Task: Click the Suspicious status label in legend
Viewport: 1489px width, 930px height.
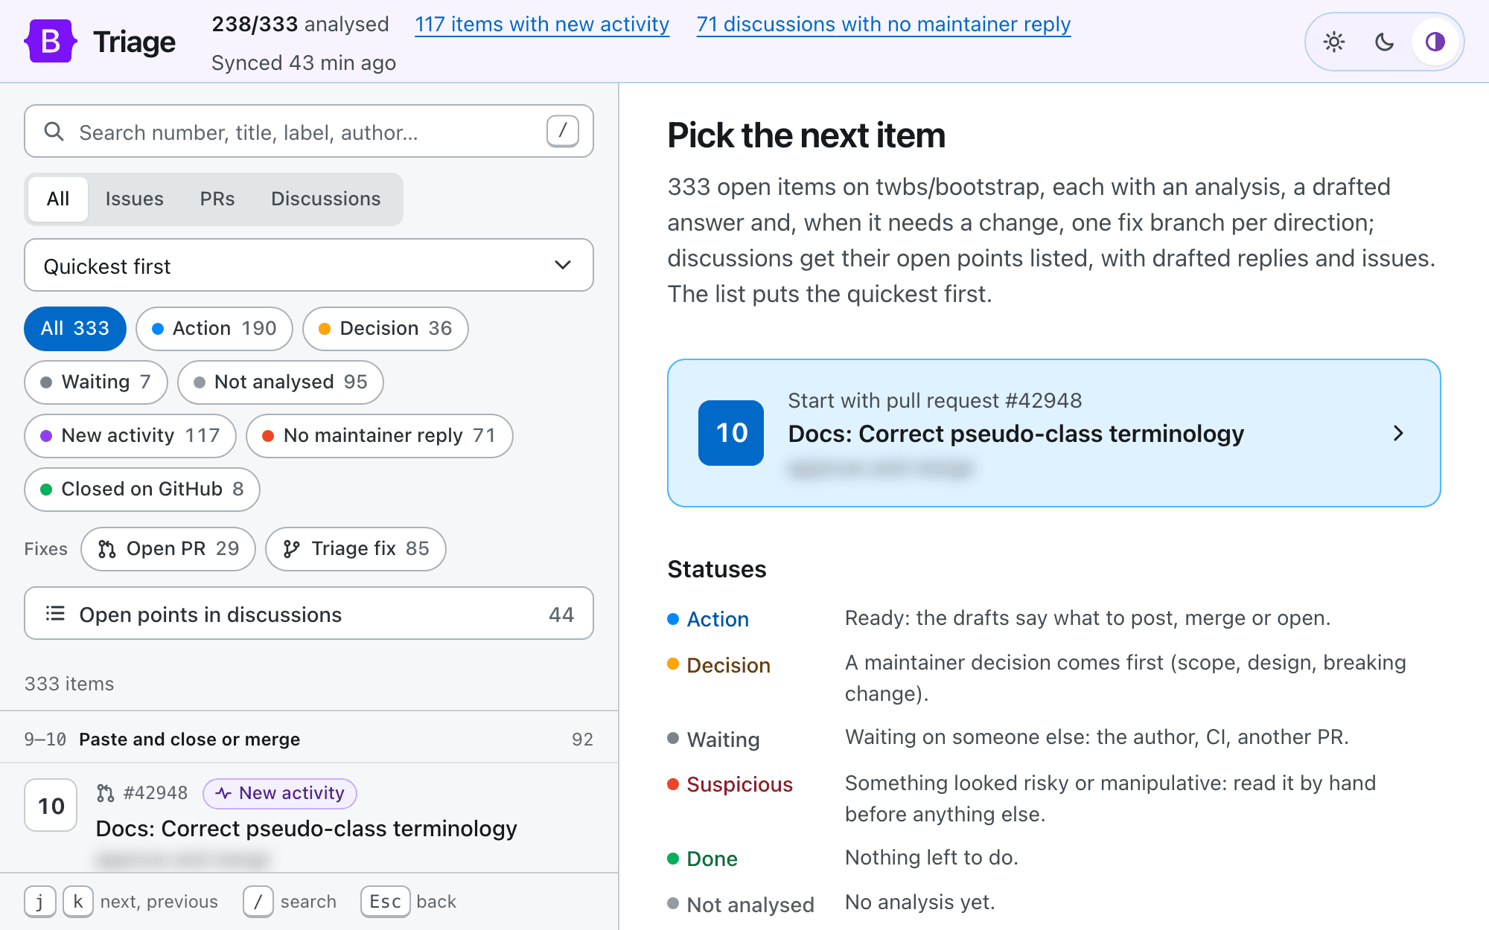Action: pos(739,784)
